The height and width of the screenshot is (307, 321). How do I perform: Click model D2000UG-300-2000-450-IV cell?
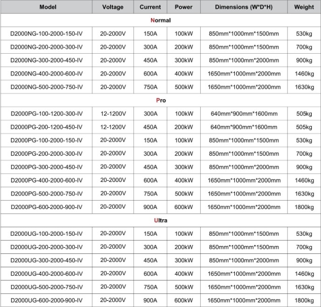point(47,260)
